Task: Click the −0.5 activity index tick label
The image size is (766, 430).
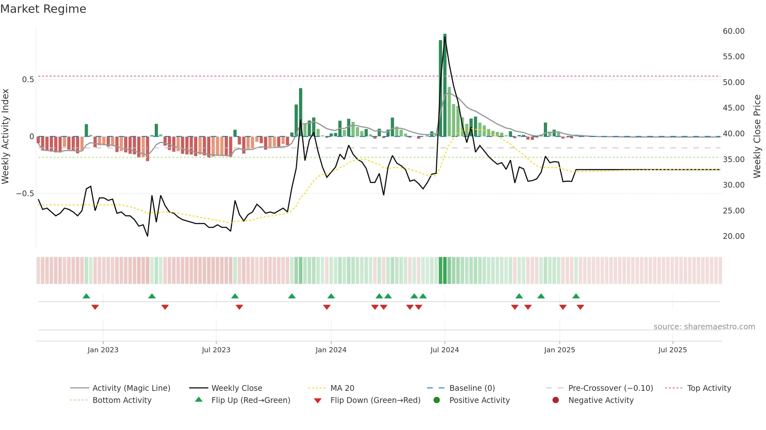Action: point(25,193)
